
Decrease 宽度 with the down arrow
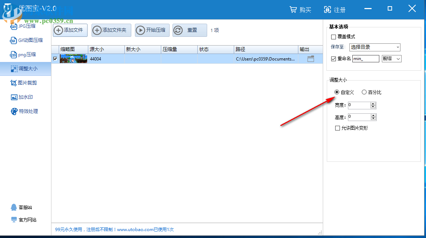(x=373, y=107)
